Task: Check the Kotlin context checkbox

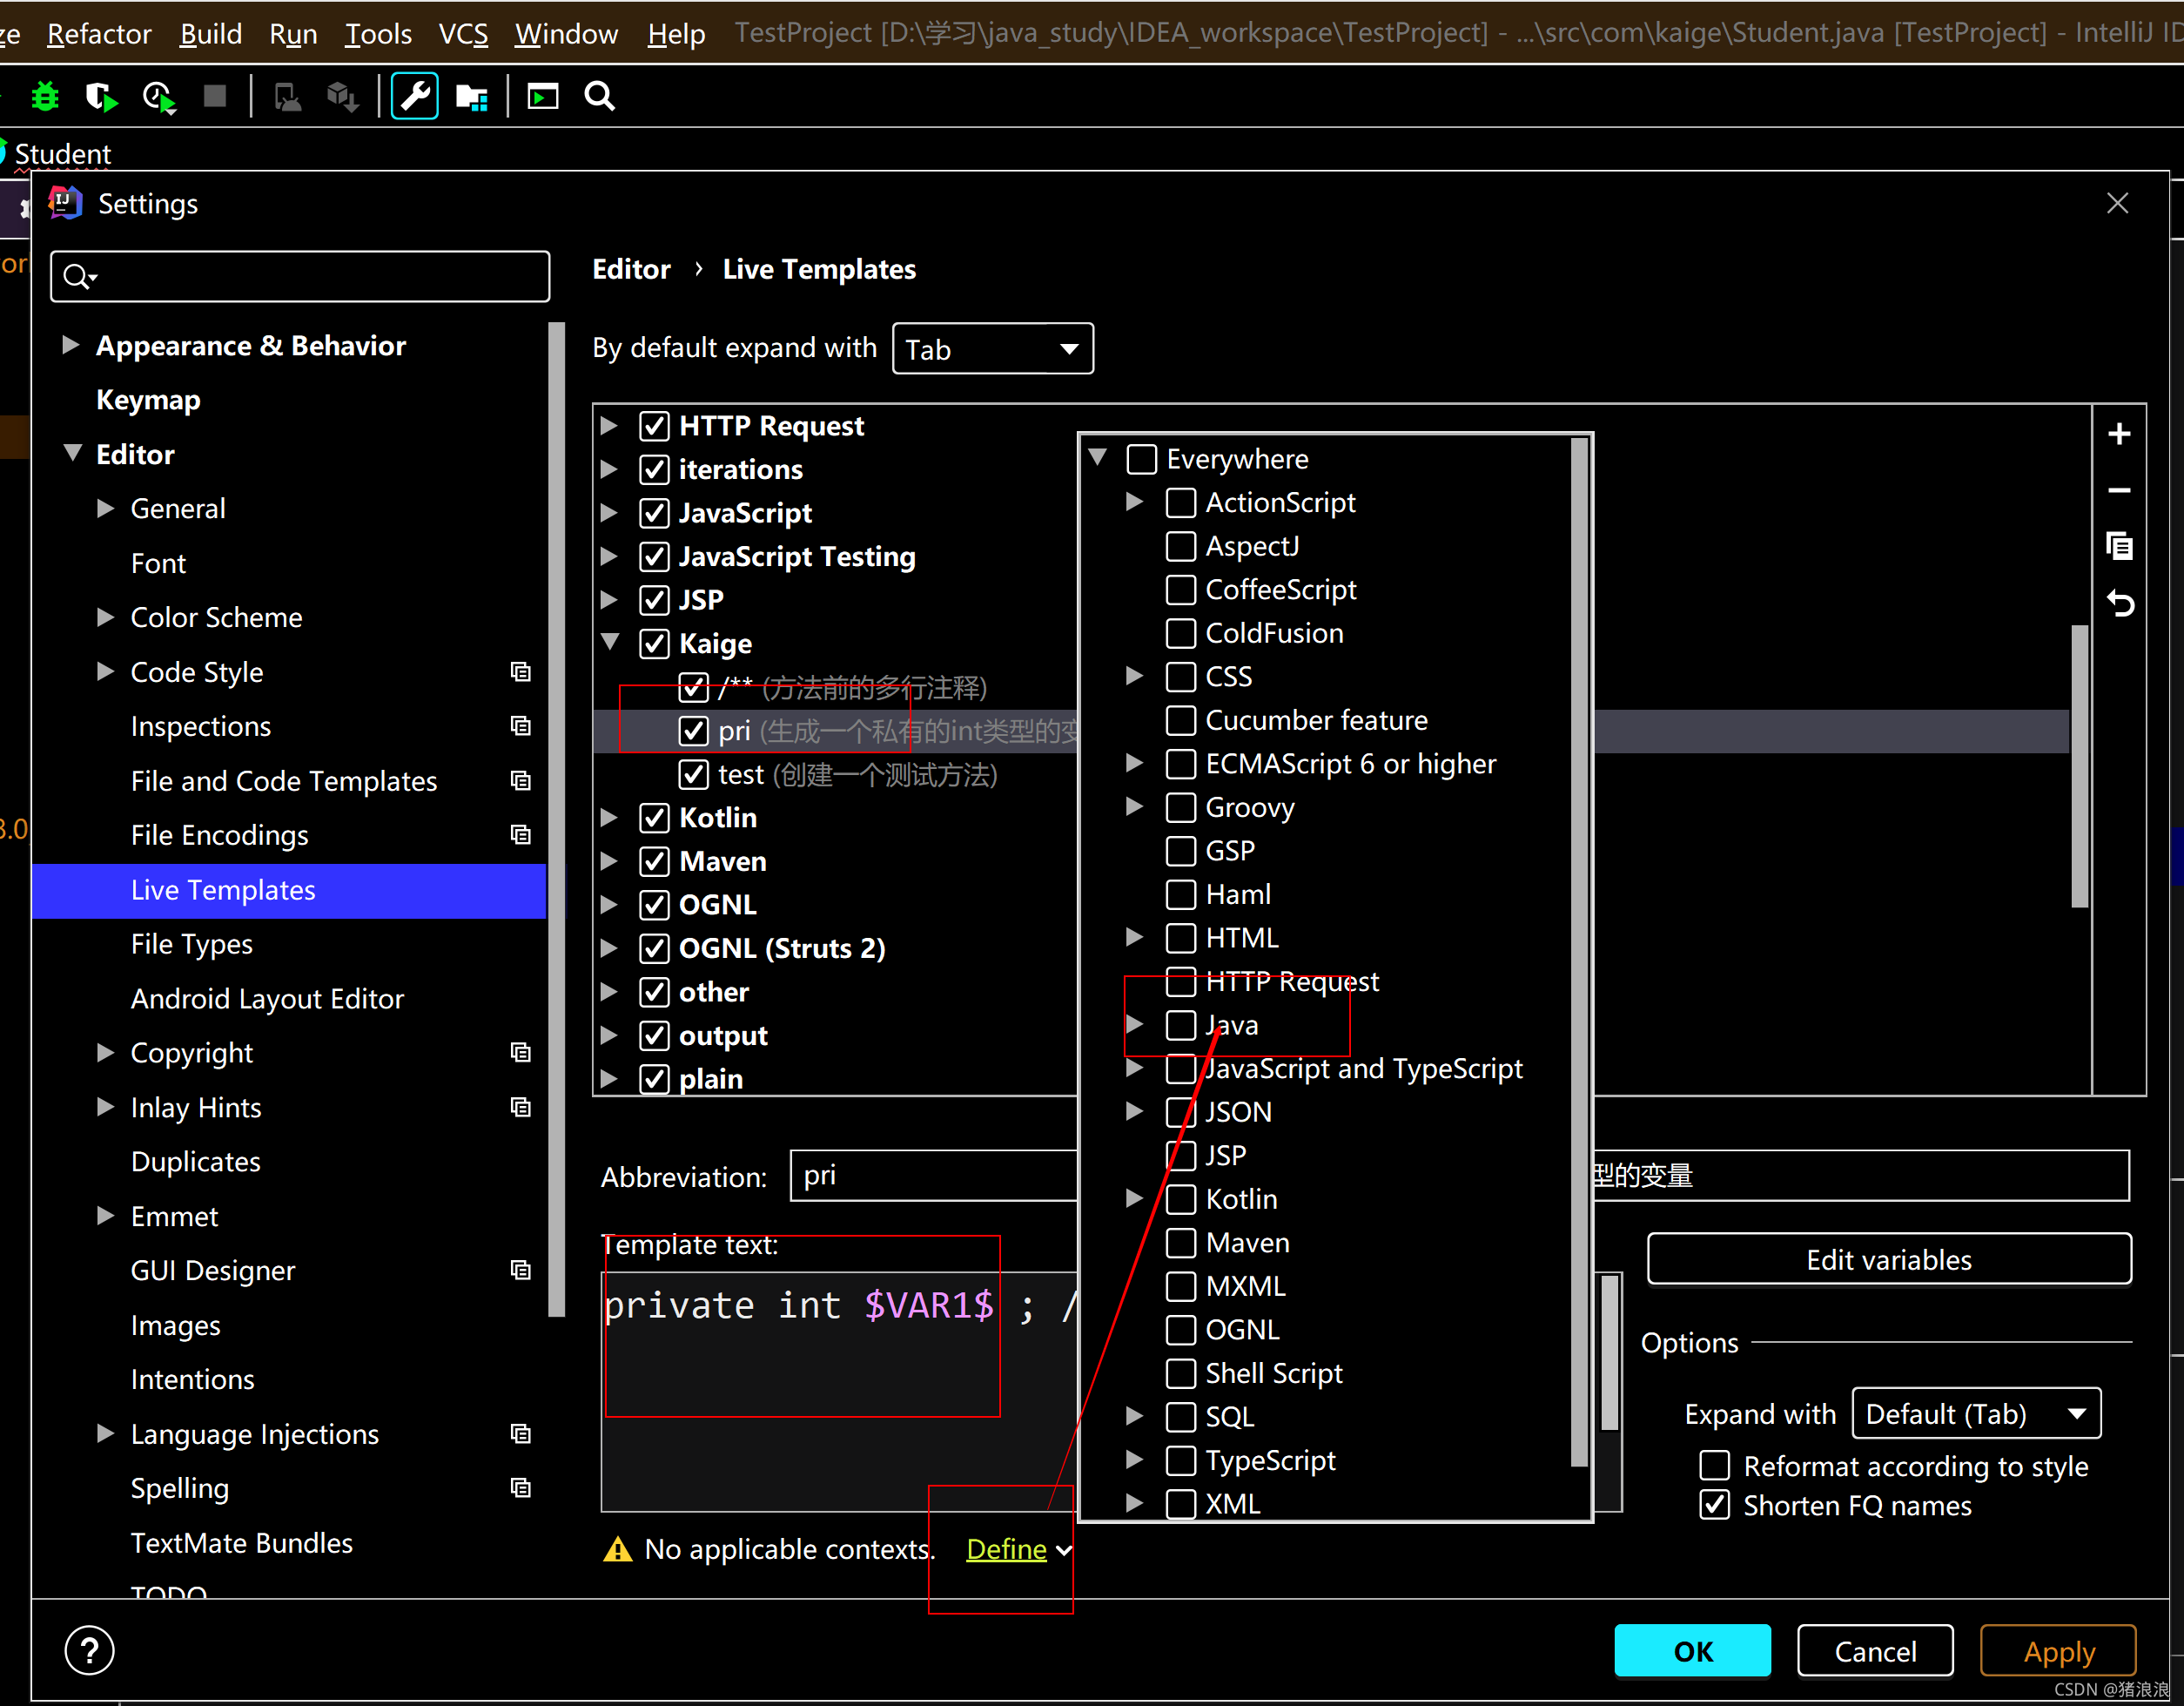Action: click(x=1181, y=1198)
